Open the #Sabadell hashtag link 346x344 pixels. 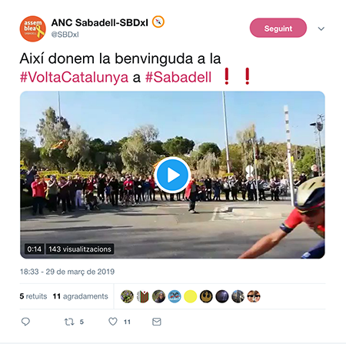[x=178, y=77]
